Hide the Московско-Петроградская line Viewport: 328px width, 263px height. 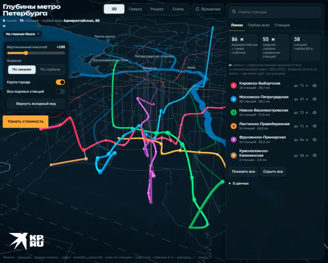click(314, 99)
